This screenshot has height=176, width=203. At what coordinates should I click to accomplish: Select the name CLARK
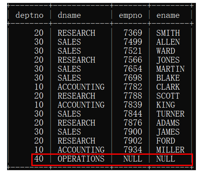pos(168,87)
